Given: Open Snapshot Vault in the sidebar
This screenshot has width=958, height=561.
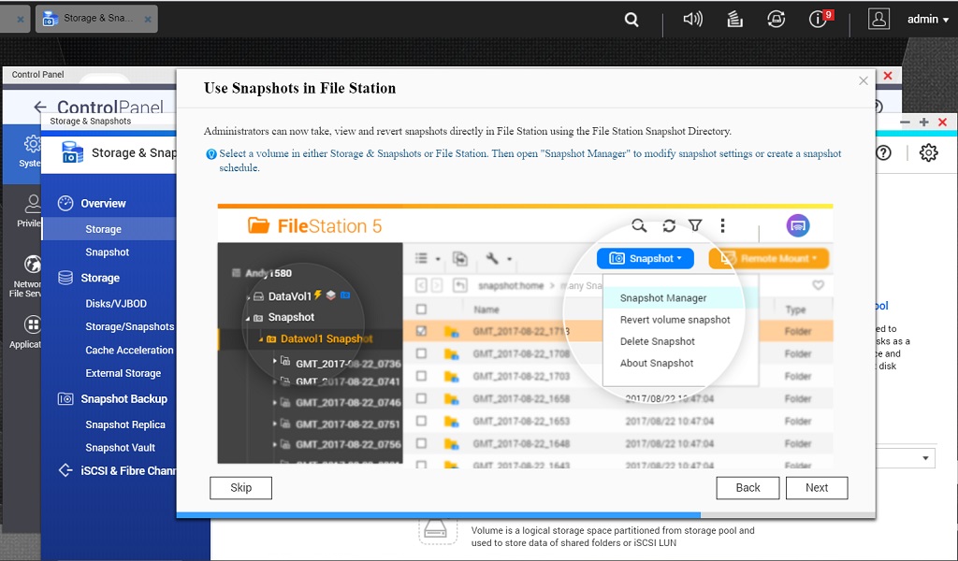Looking at the screenshot, I should (x=121, y=448).
